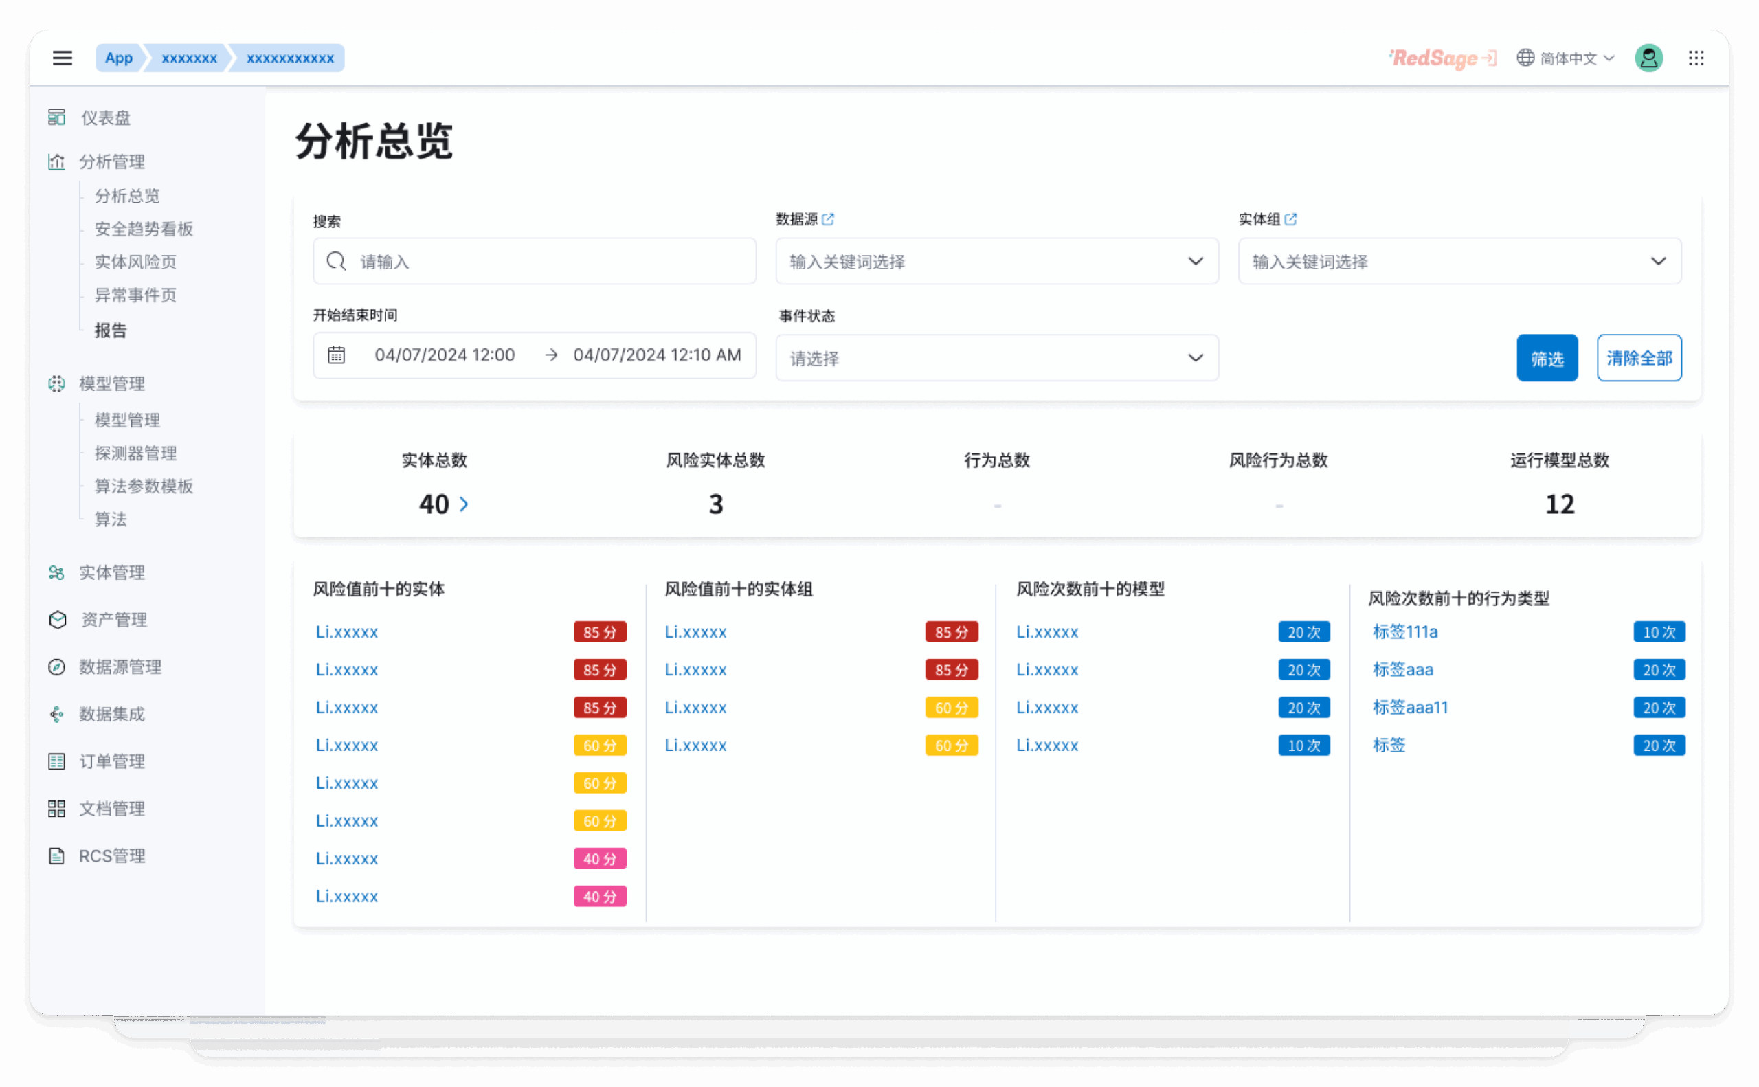
Task: Expand the 数据源 keyword dropdown
Action: 1195,261
